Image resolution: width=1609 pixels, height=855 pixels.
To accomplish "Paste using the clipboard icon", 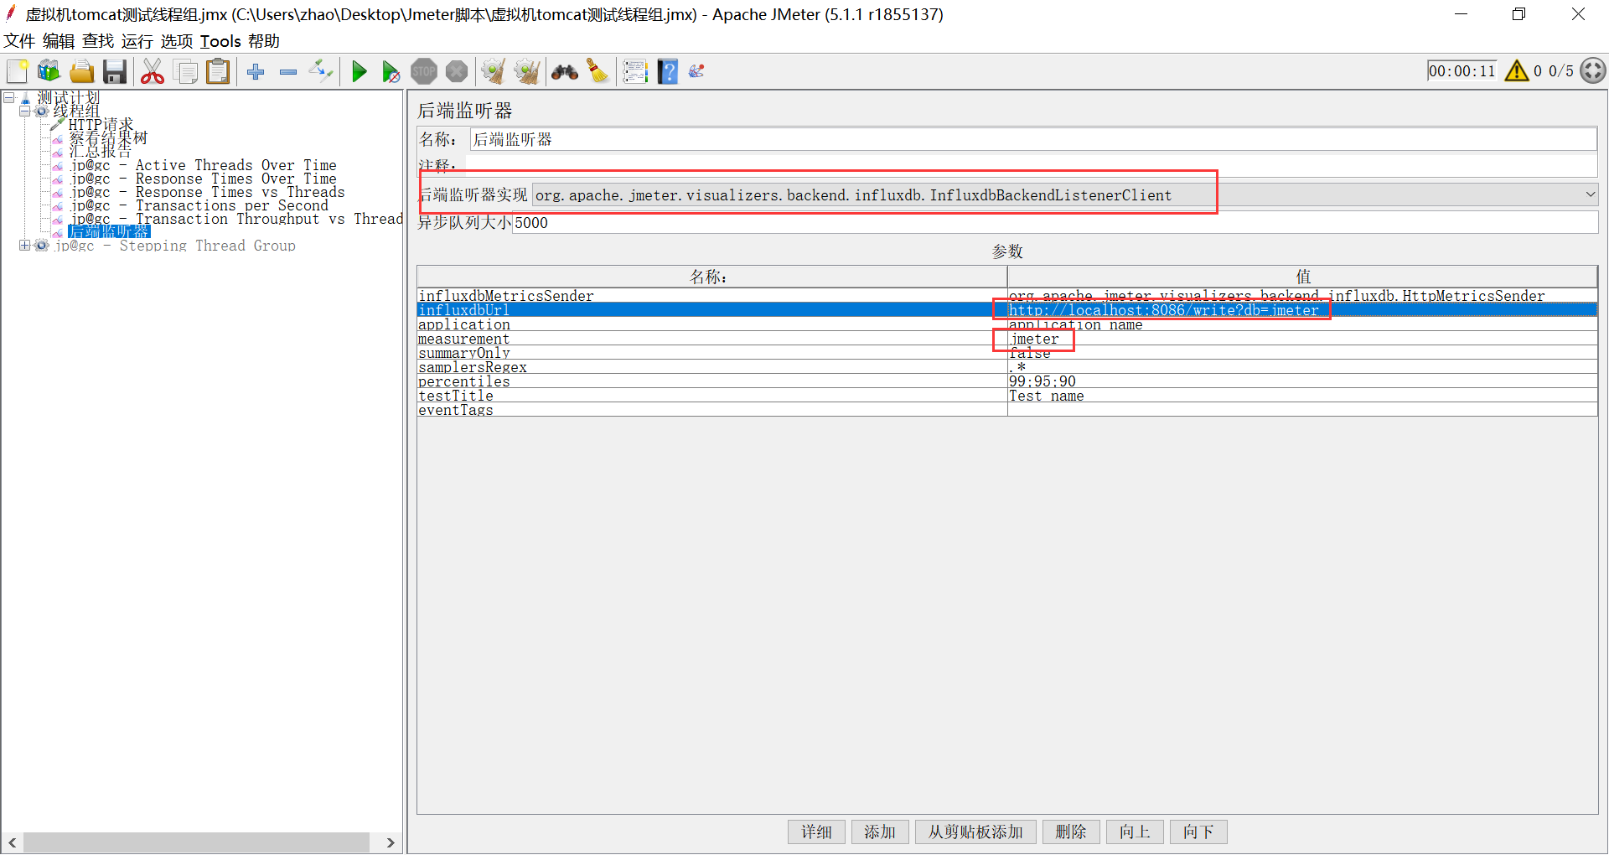I will point(218,72).
